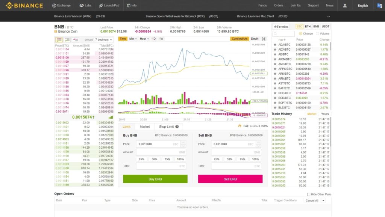Image resolution: width=385 pixels, height=217 pixels.
Task: Favorite the ARN/BTC pair star
Action: tap(275, 78)
